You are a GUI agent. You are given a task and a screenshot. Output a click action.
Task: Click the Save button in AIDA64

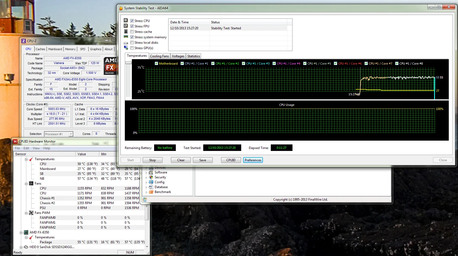point(203,160)
